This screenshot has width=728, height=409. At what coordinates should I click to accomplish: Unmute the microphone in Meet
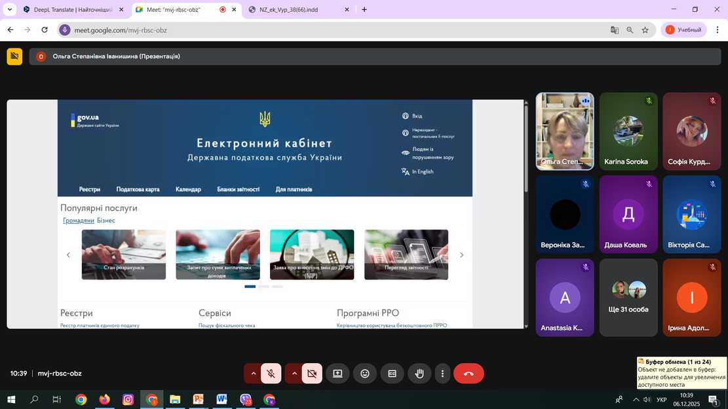pyautogui.click(x=271, y=374)
